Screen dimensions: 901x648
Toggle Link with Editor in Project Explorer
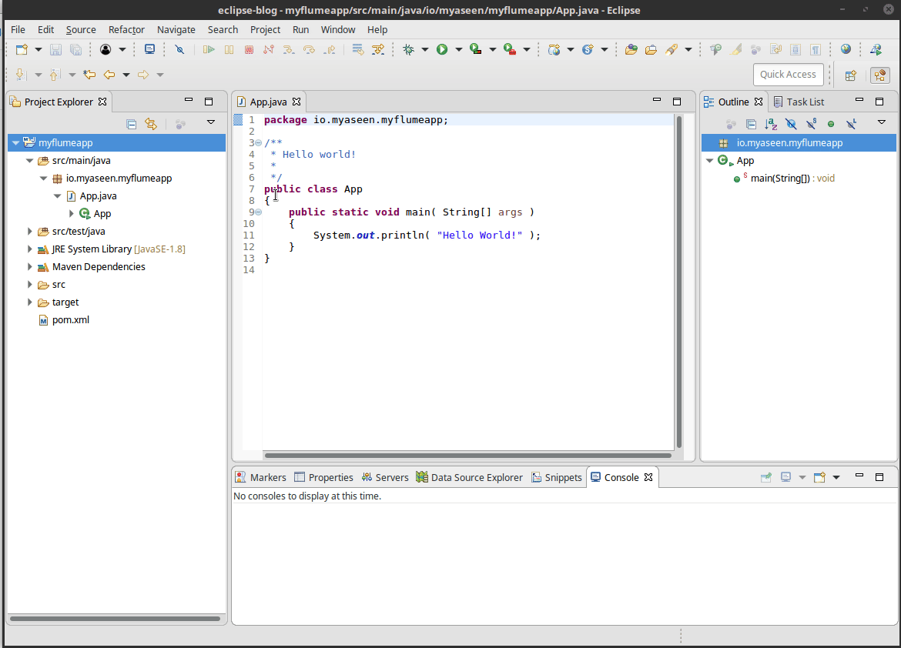(150, 123)
